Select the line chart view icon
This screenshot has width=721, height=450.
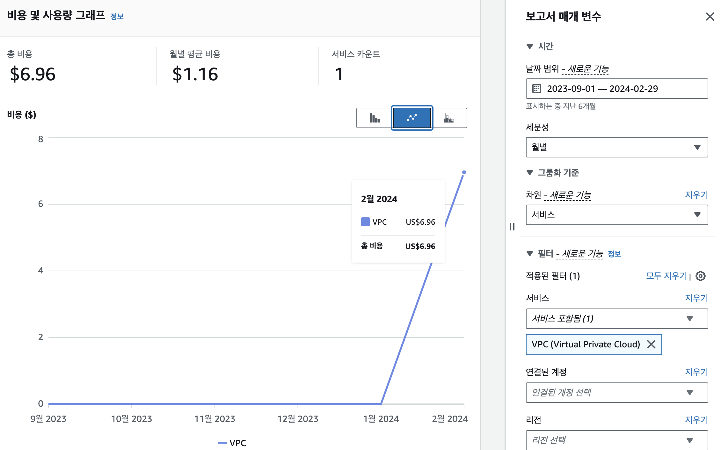click(412, 118)
